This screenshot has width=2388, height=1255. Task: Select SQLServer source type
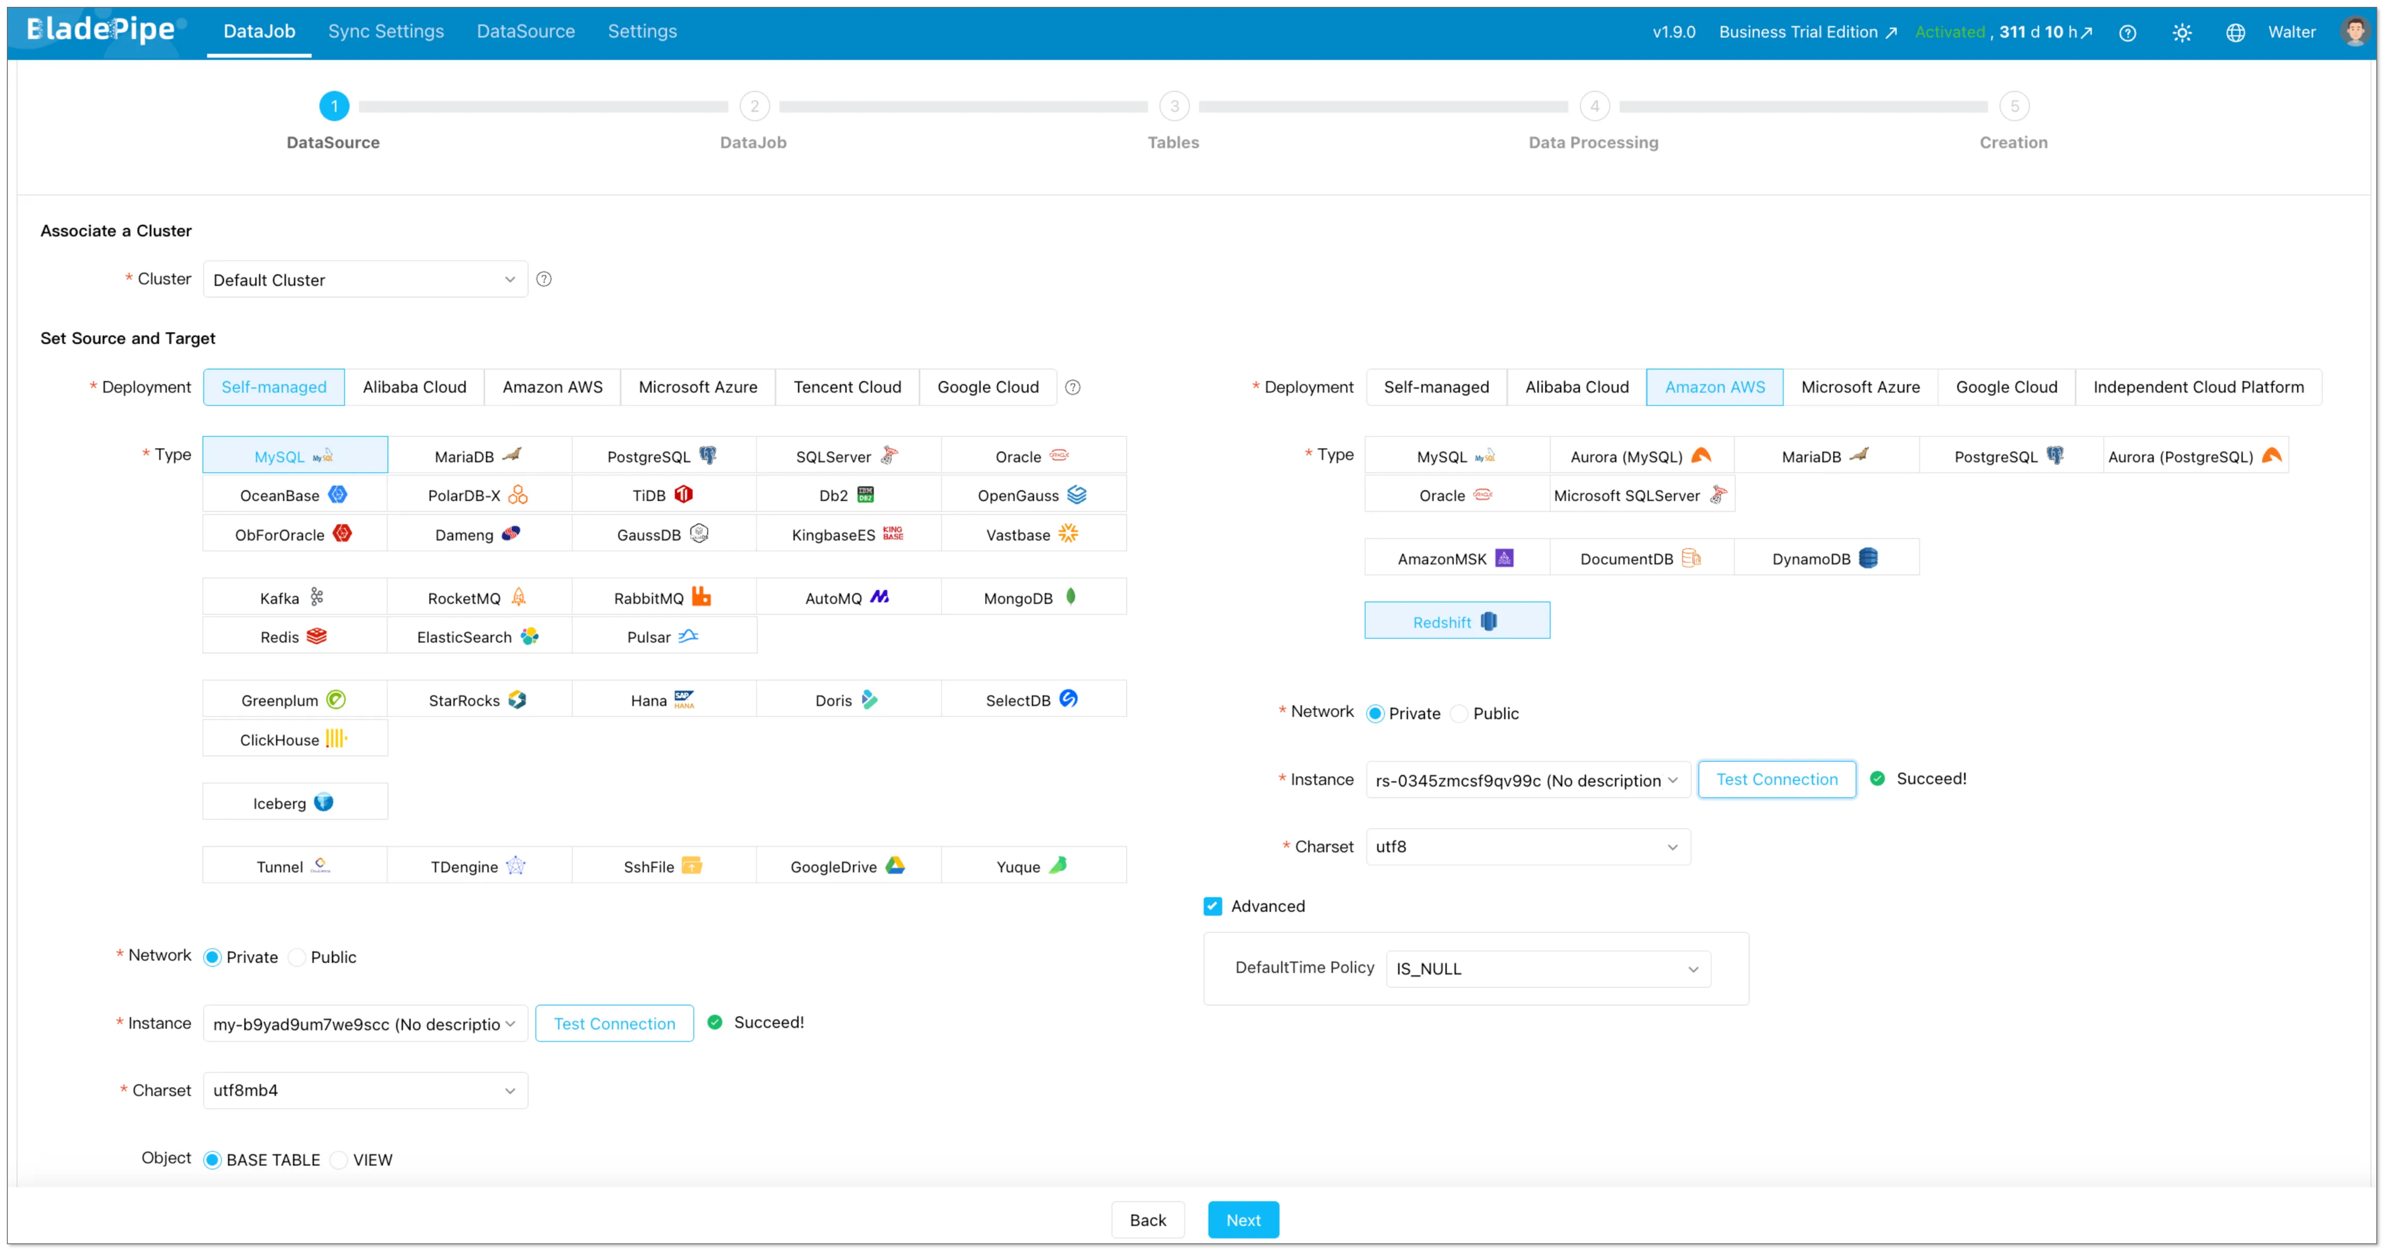coord(848,455)
